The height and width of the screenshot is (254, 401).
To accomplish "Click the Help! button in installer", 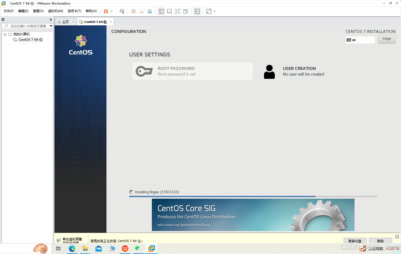I will click(x=387, y=39).
